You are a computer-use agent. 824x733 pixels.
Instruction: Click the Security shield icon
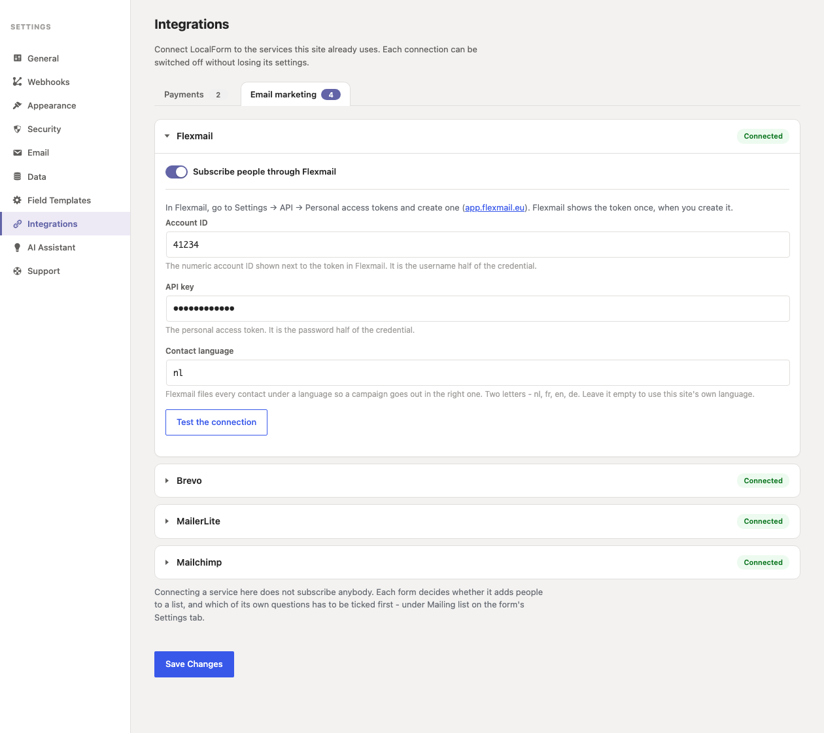[18, 129]
